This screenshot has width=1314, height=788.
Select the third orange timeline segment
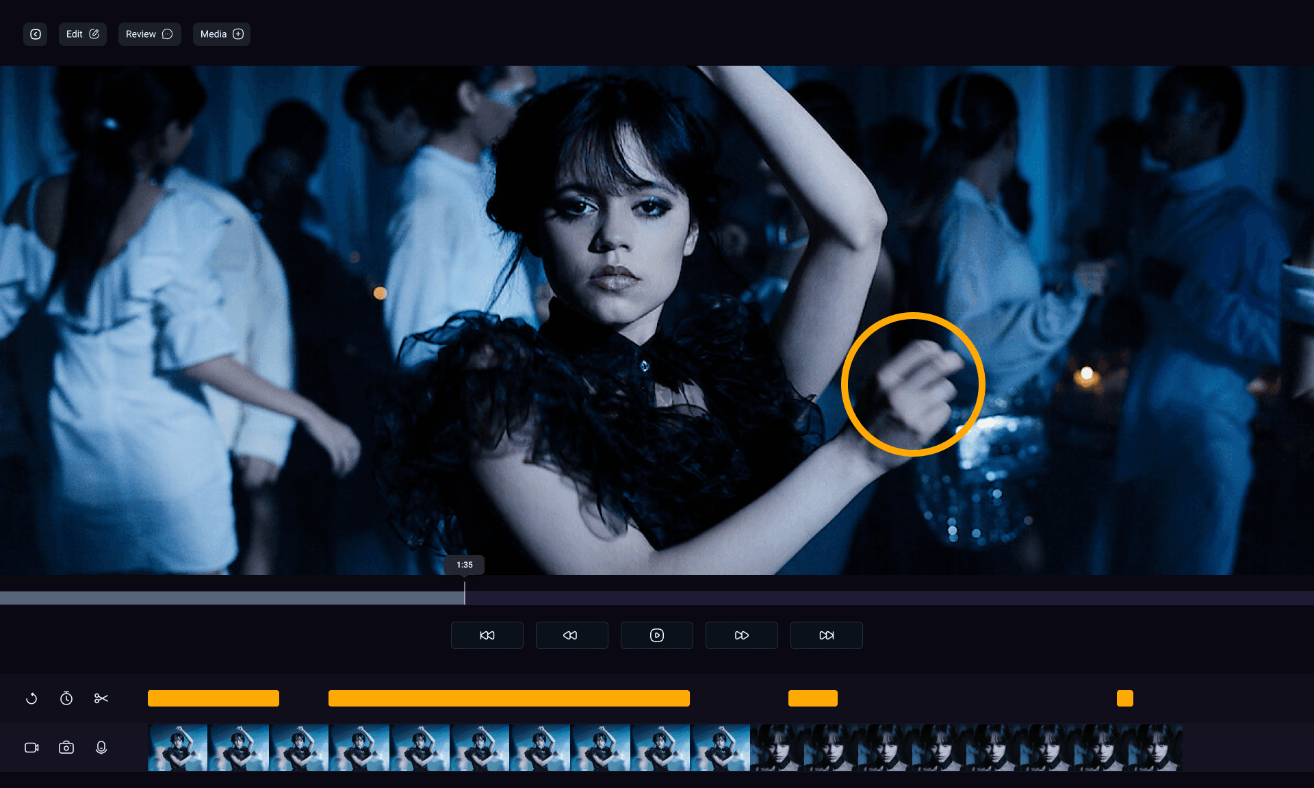coord(813,698)
